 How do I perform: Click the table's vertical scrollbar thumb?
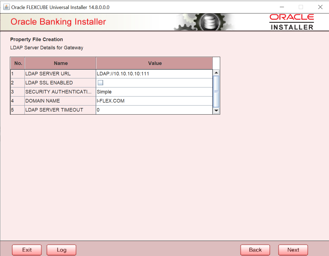pyautogui.click(x=216, y=92)
